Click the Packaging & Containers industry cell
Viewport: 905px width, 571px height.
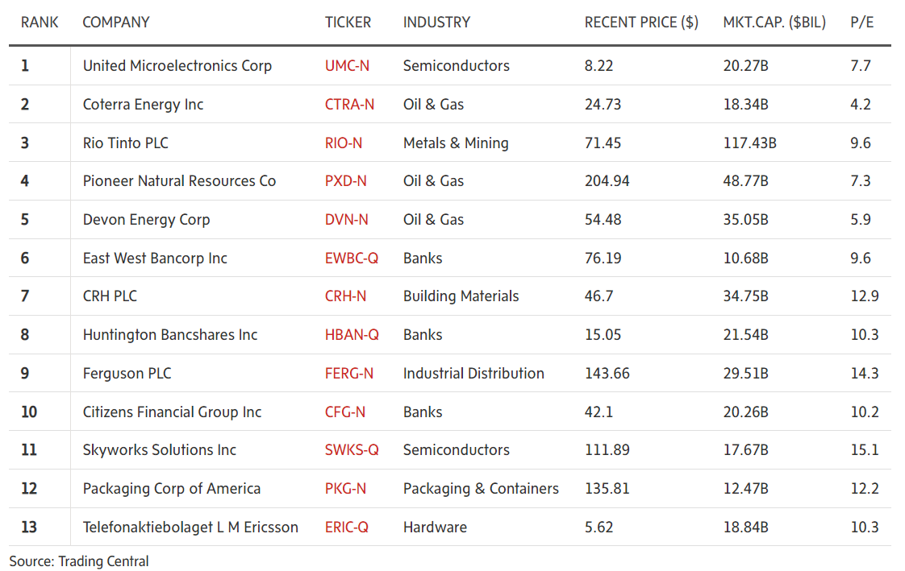481,489
